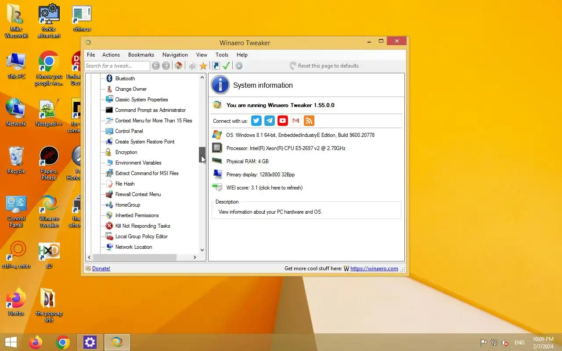The width and height of the screenshot is (562, 351).
Task: Select Create System Restore Point entry
Action: pos(145,142)
